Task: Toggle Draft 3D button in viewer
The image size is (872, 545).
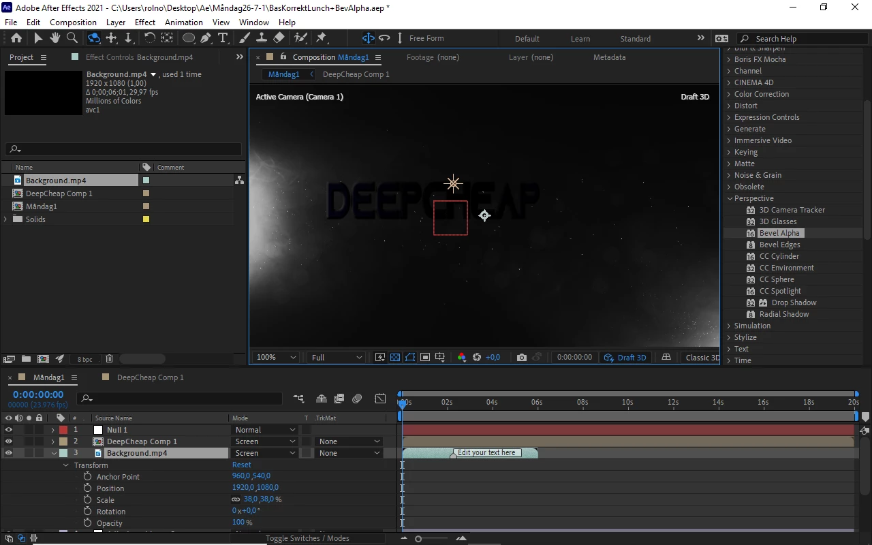Action: point(625,357)
